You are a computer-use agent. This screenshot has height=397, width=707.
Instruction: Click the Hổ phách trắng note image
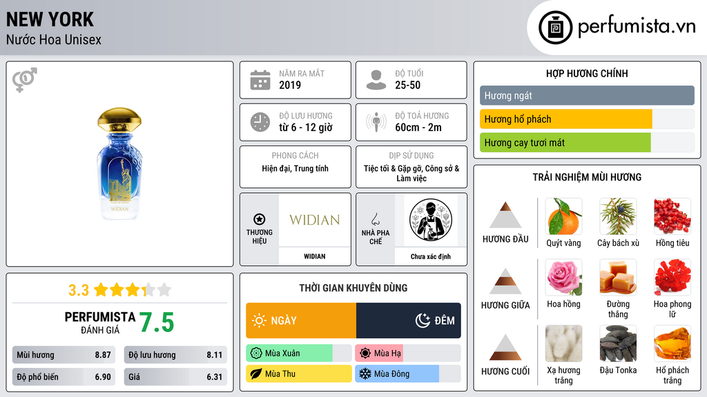coord(672,343)
